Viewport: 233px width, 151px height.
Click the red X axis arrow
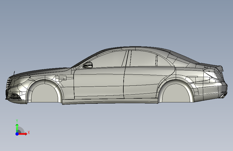click(x=23, y=134)
